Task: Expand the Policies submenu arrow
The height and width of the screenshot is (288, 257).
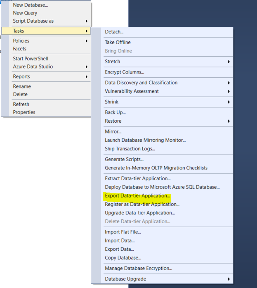Action: coord(86,41)
